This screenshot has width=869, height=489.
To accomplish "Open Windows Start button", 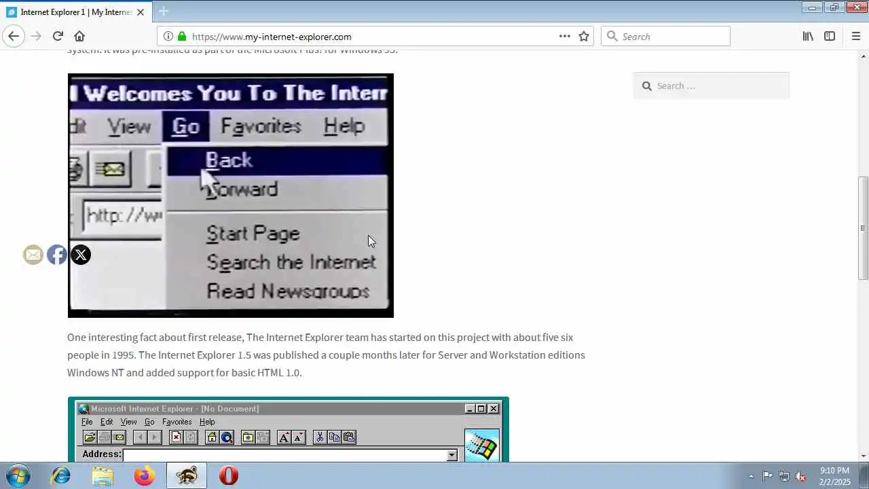I will pyautogui.click(x=18, y=475).
